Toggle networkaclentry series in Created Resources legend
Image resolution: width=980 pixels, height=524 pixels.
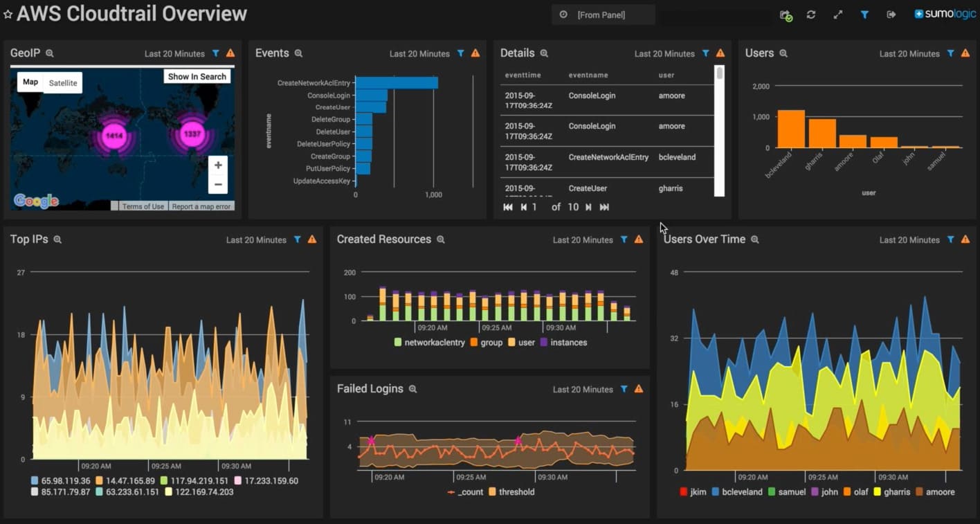coord(429,343)
